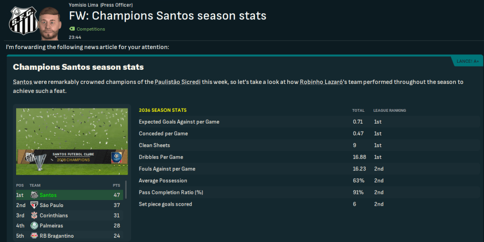This screenshot has height=242, width=484.
Task: Select the Corinthians team name
Action: pos(54,216)
